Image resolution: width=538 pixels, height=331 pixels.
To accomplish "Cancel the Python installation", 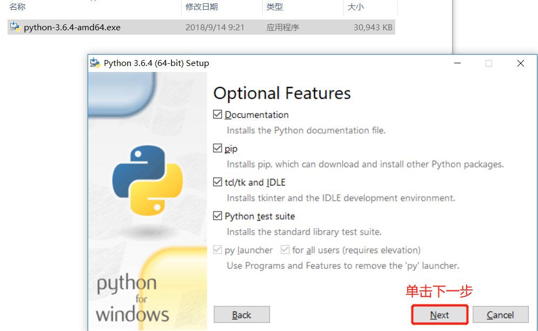I will 500,315.
